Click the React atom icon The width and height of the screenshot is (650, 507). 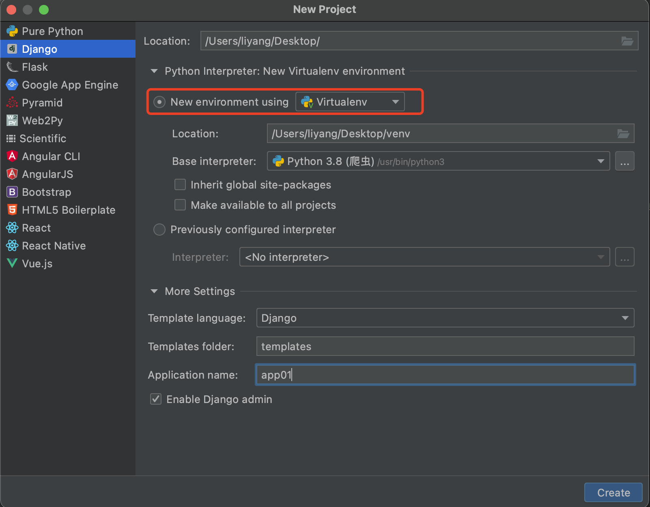click(x=12, y=227)
